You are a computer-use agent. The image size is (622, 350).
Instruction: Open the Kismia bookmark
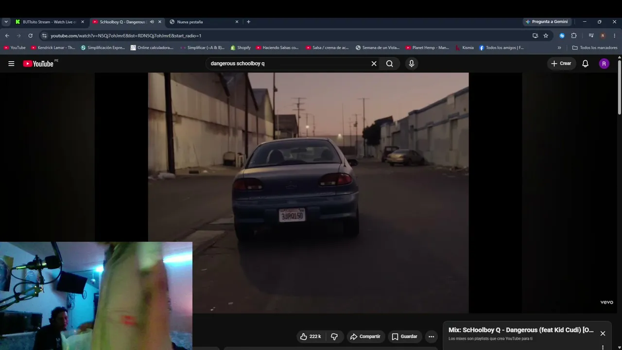pos(465,48)
